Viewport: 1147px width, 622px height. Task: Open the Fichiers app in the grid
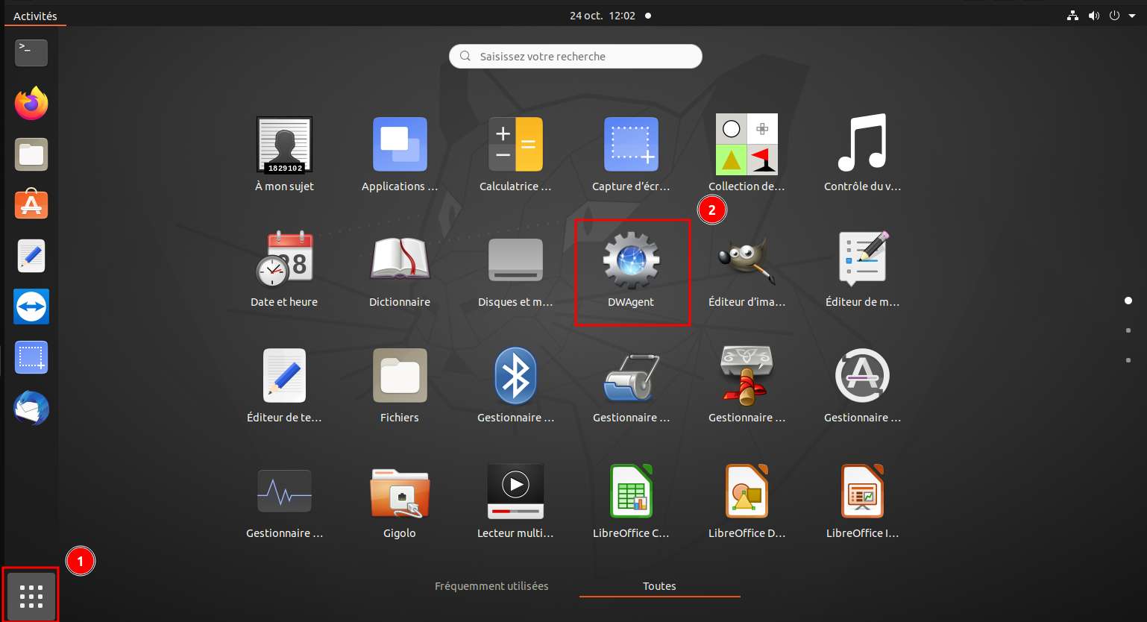(400, 386)
